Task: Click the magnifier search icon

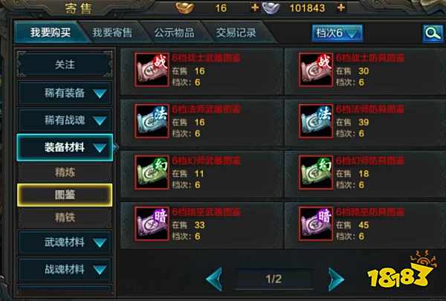Action: 433,33
